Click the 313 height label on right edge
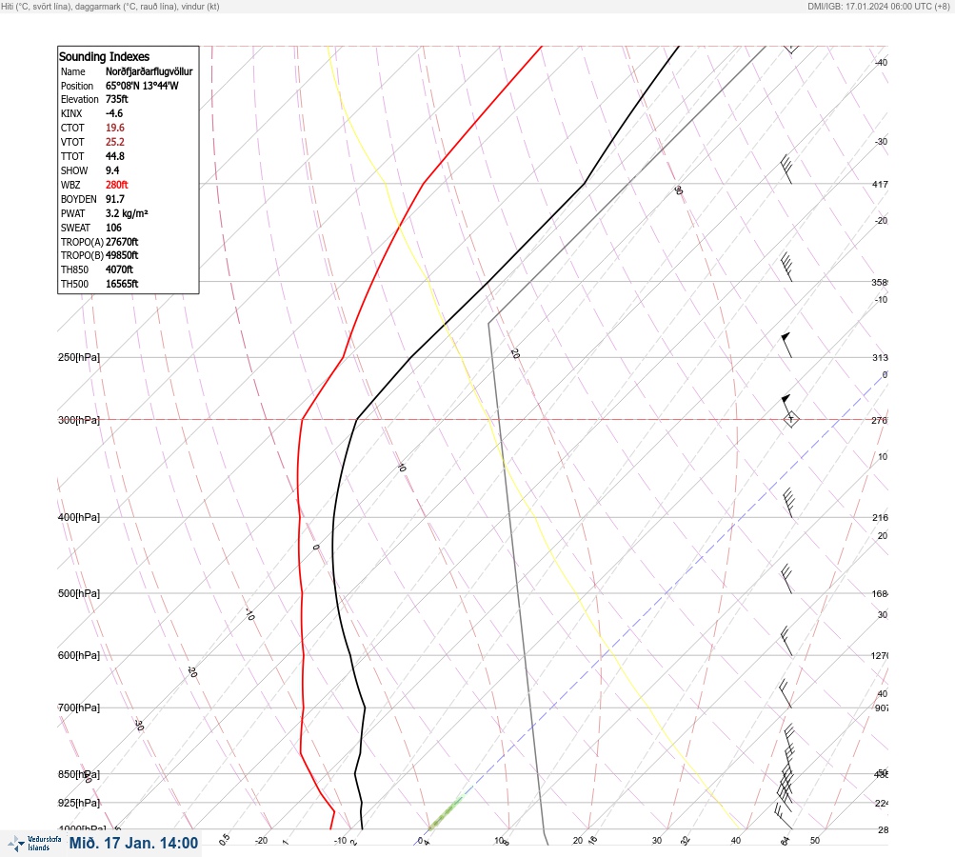This screenshot has height=857, width=955. coord(880,357)
